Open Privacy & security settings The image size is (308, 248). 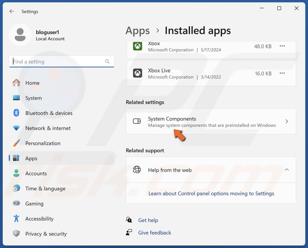[x=46, y=234]
